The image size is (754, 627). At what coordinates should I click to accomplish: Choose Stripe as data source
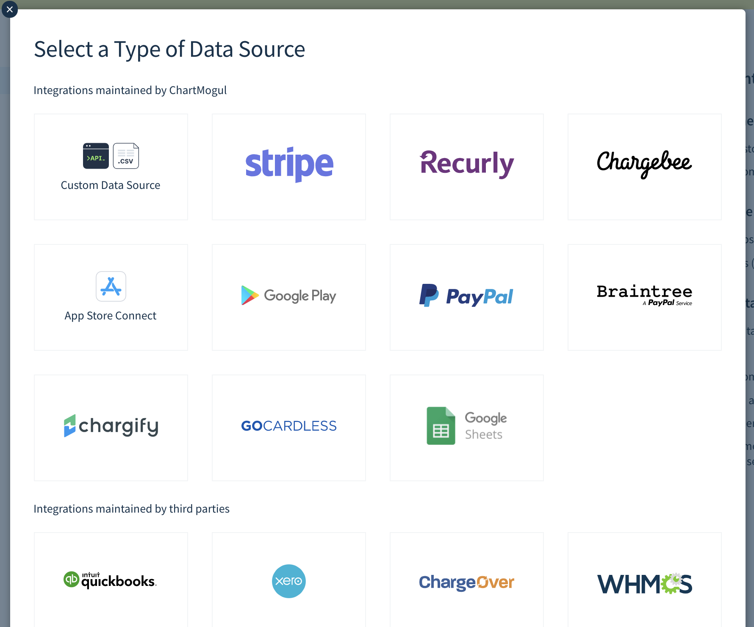(x=289, y=167)
